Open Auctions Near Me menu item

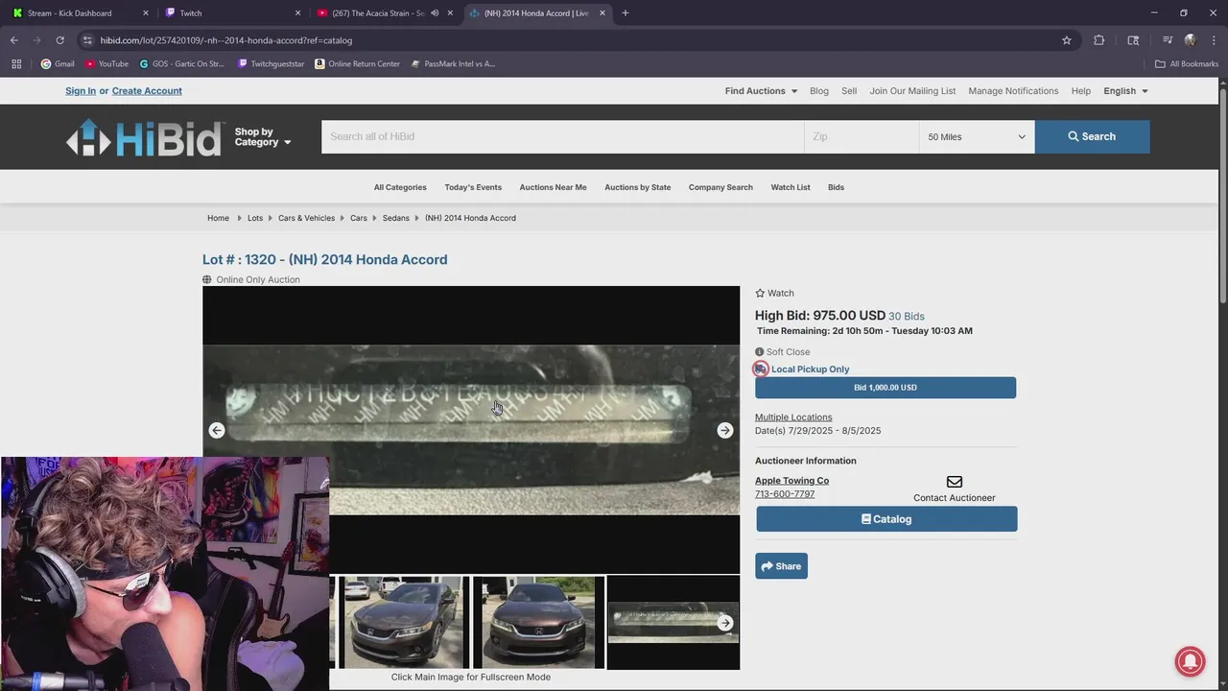553,188
